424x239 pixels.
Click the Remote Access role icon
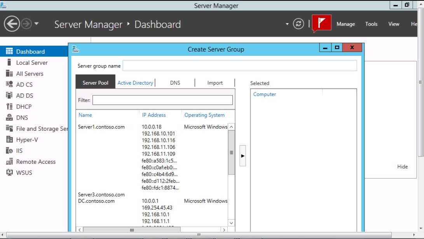click(x=9, y=161)
